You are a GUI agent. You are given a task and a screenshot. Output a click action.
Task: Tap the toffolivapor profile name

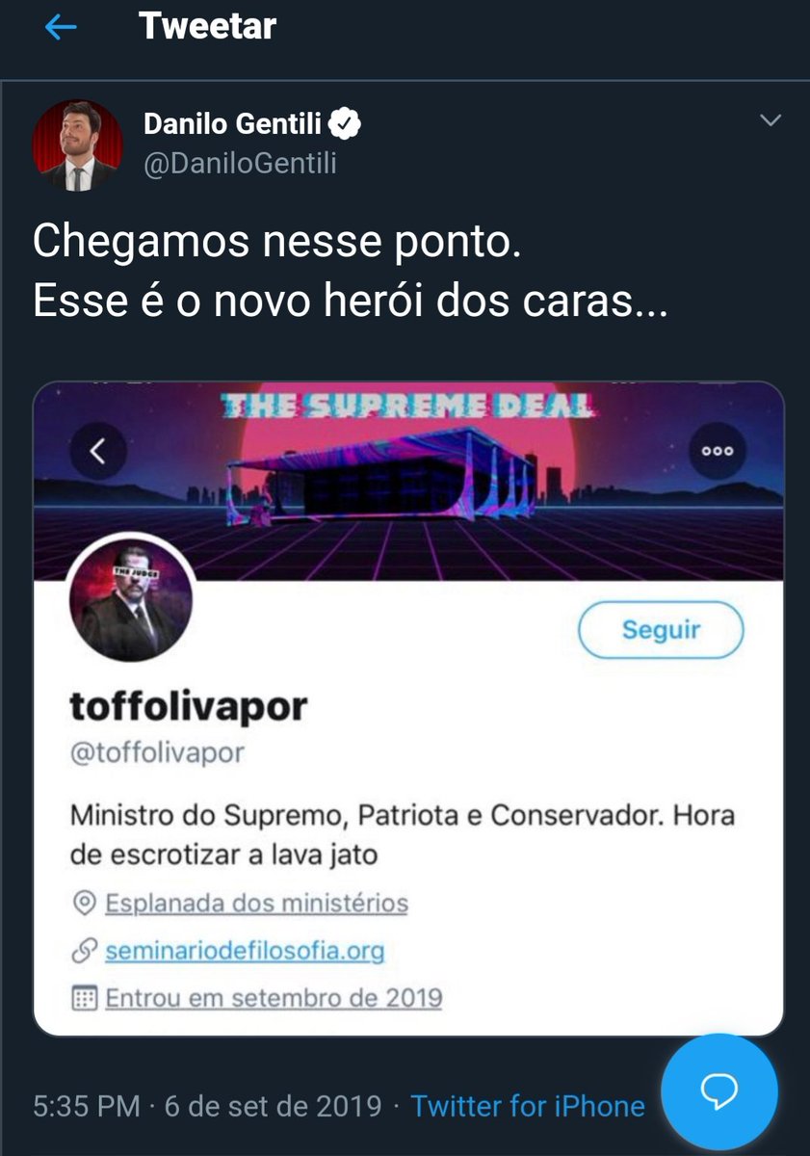[189, 707]
